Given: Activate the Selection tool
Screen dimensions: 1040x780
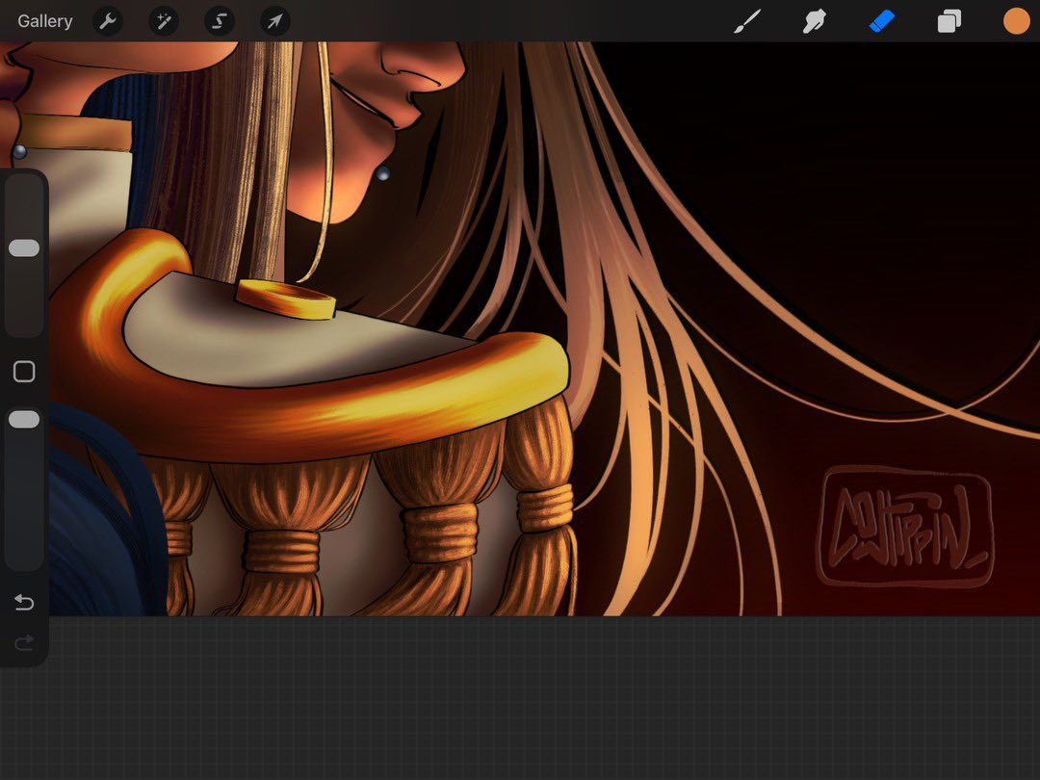Looking at the screenshot, I should 219,21.
